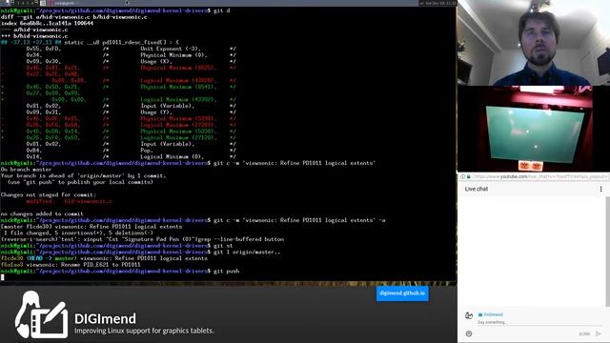Click the DIGImend avatar icon in chat input
The width and height of the screenshot is (610, 343).
click(x=469, y=315)
